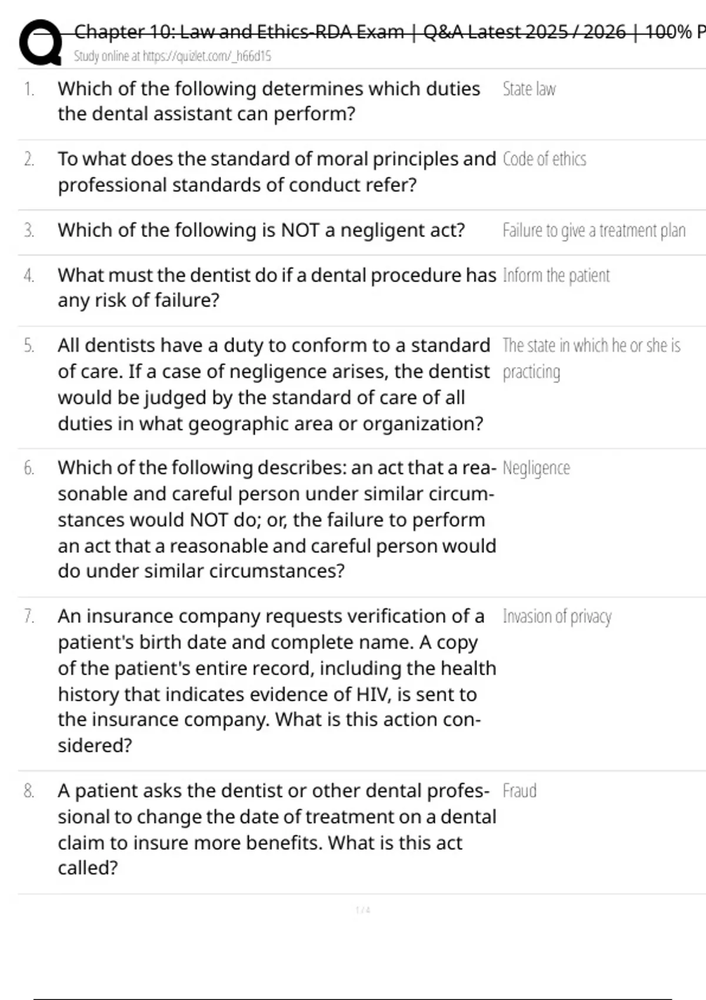Image resolution: width=706 pixels, height=1000 pixels.
Task: Open the quizlet.com study link
Action: [172, 56]
